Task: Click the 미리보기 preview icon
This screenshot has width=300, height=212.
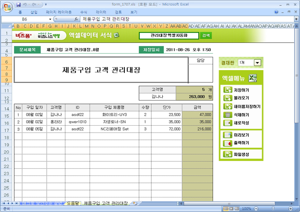Action: [x=228, y=135]
